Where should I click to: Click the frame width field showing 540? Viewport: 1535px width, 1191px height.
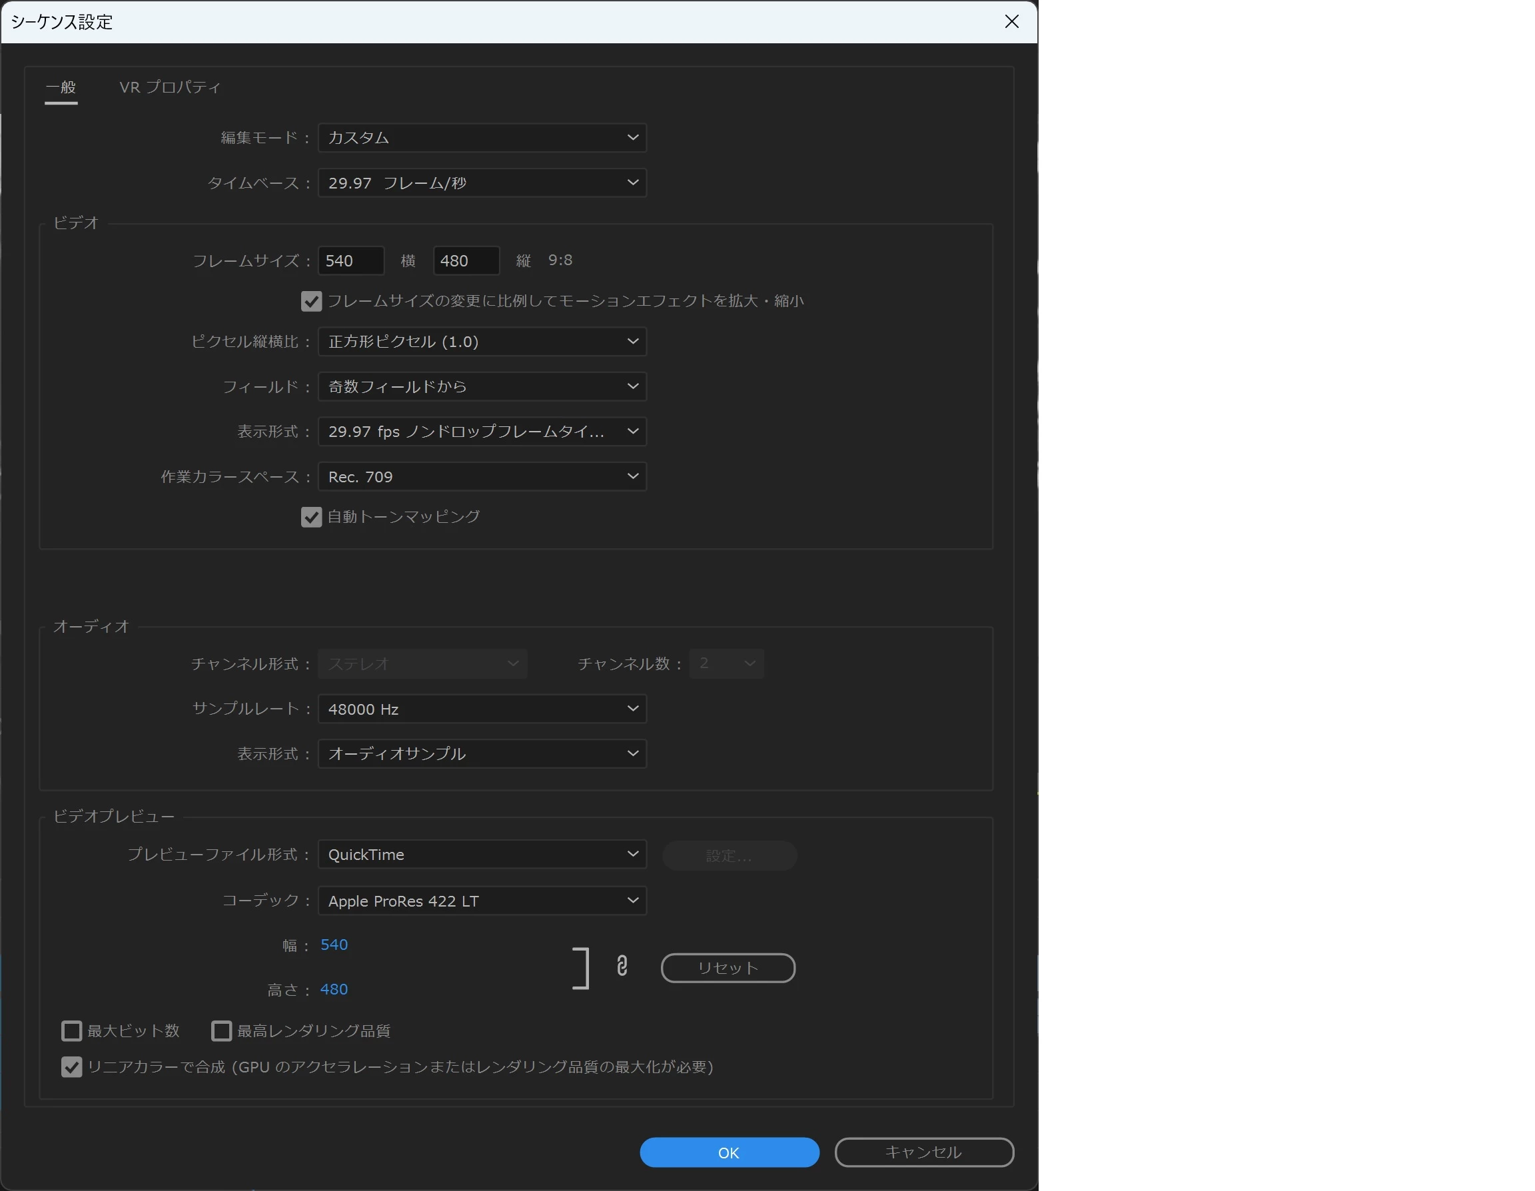click(350, 260)
